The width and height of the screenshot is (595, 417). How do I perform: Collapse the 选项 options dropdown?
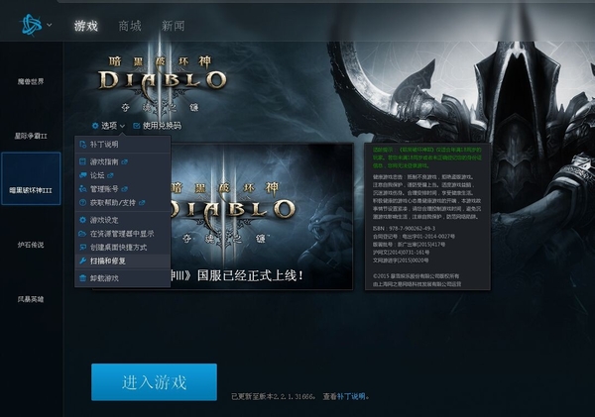[x=108, y=126]
